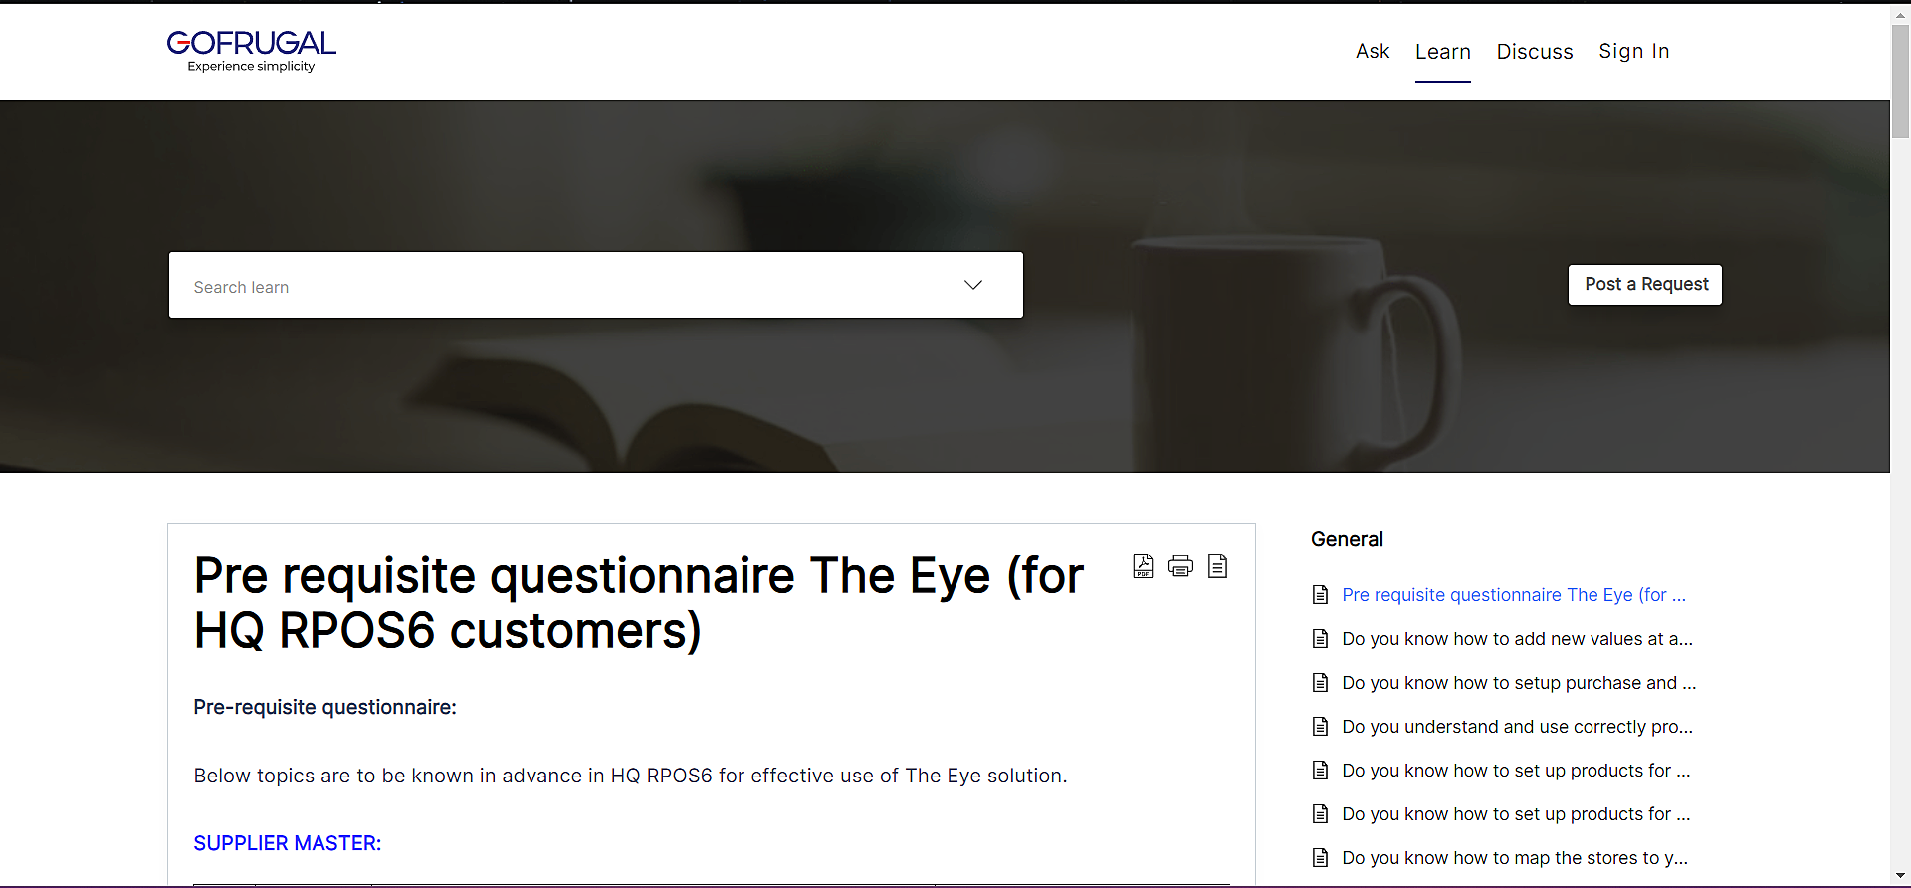Open 'Do you understand and use correctly' article
The image size is (1911, 888).
tap(1517, 727)
